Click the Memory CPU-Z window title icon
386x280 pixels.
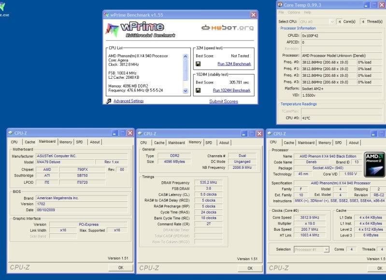(x=140, y=133)
